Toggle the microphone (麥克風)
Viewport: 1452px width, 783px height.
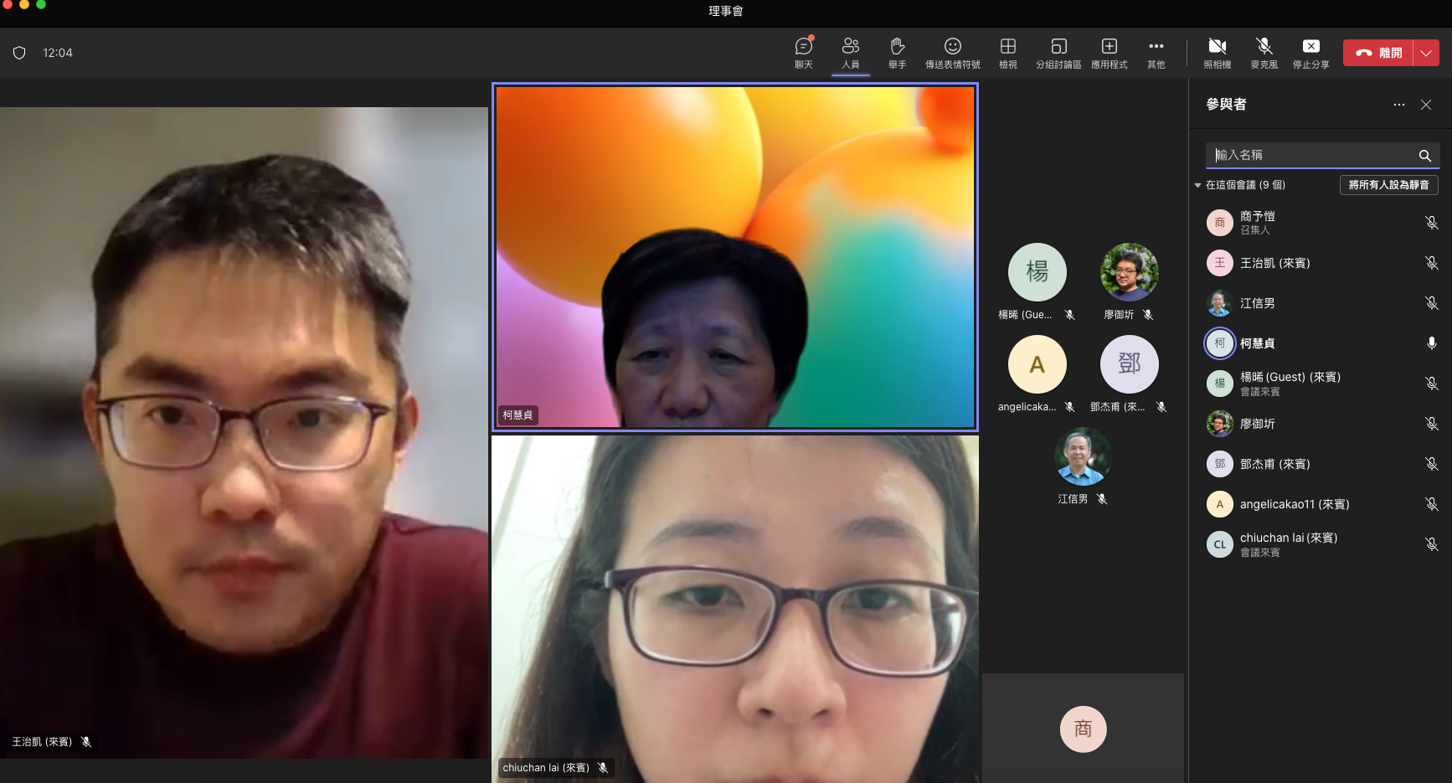click(1264, 53)
